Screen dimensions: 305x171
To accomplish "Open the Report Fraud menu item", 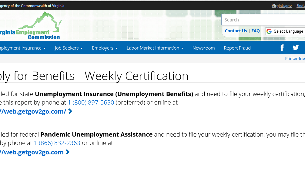I will (x=237, y=48).
